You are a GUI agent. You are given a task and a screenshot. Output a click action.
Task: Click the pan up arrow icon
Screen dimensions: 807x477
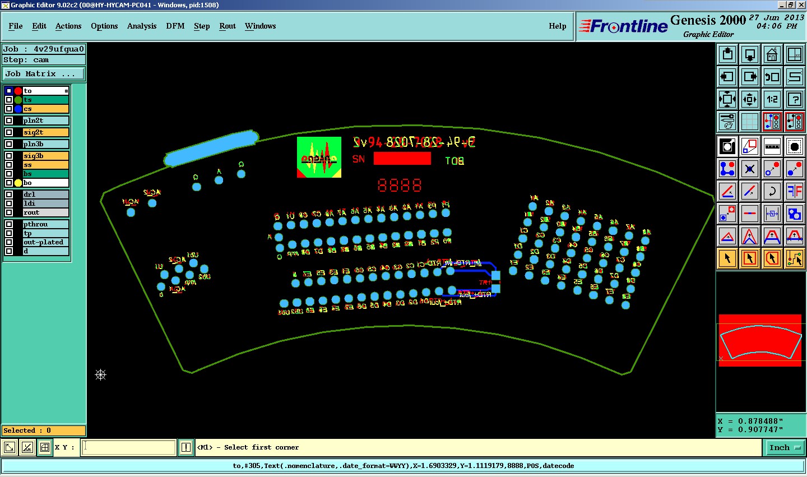727,54
